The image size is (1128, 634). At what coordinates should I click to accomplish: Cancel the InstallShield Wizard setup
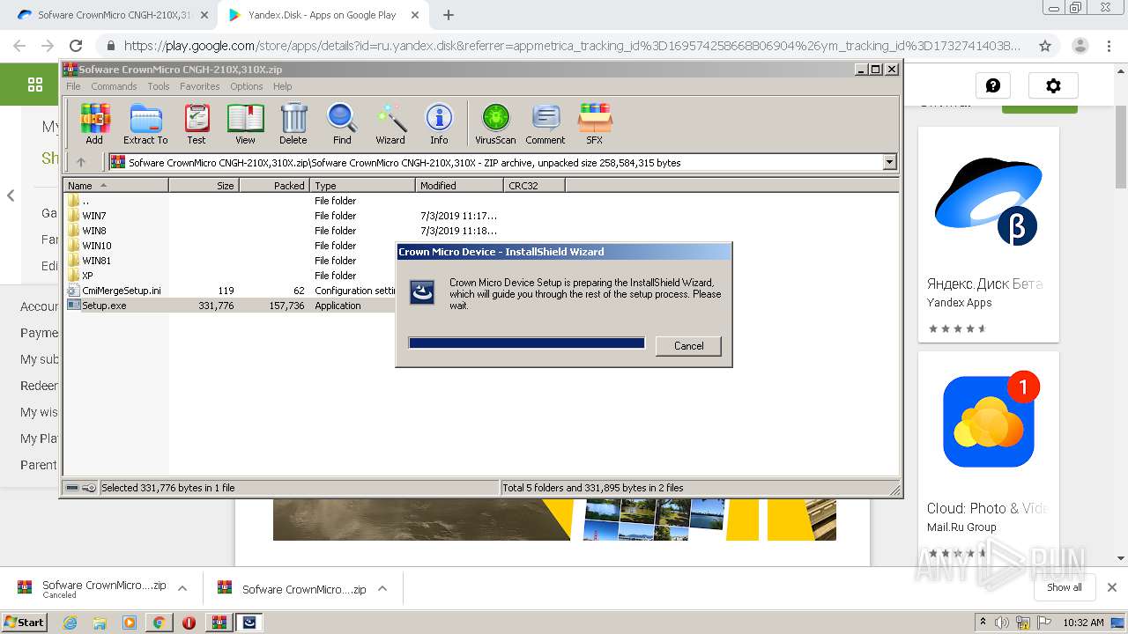click(x=688, y=346)
